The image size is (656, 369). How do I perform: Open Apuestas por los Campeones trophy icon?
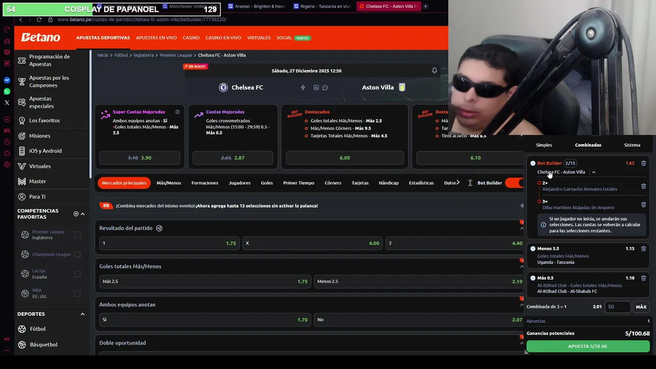pos(22,81)
